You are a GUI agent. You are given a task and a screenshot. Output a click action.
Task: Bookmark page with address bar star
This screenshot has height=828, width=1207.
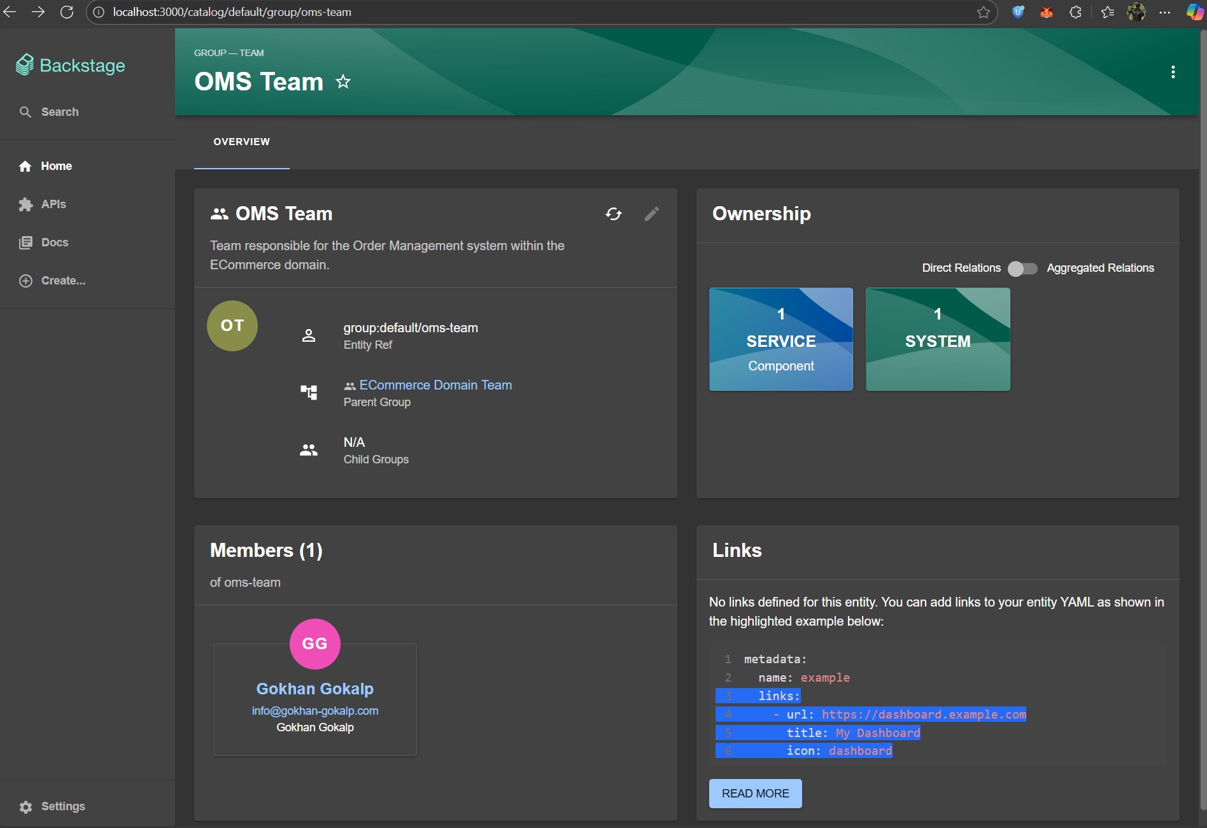[984, 12]
